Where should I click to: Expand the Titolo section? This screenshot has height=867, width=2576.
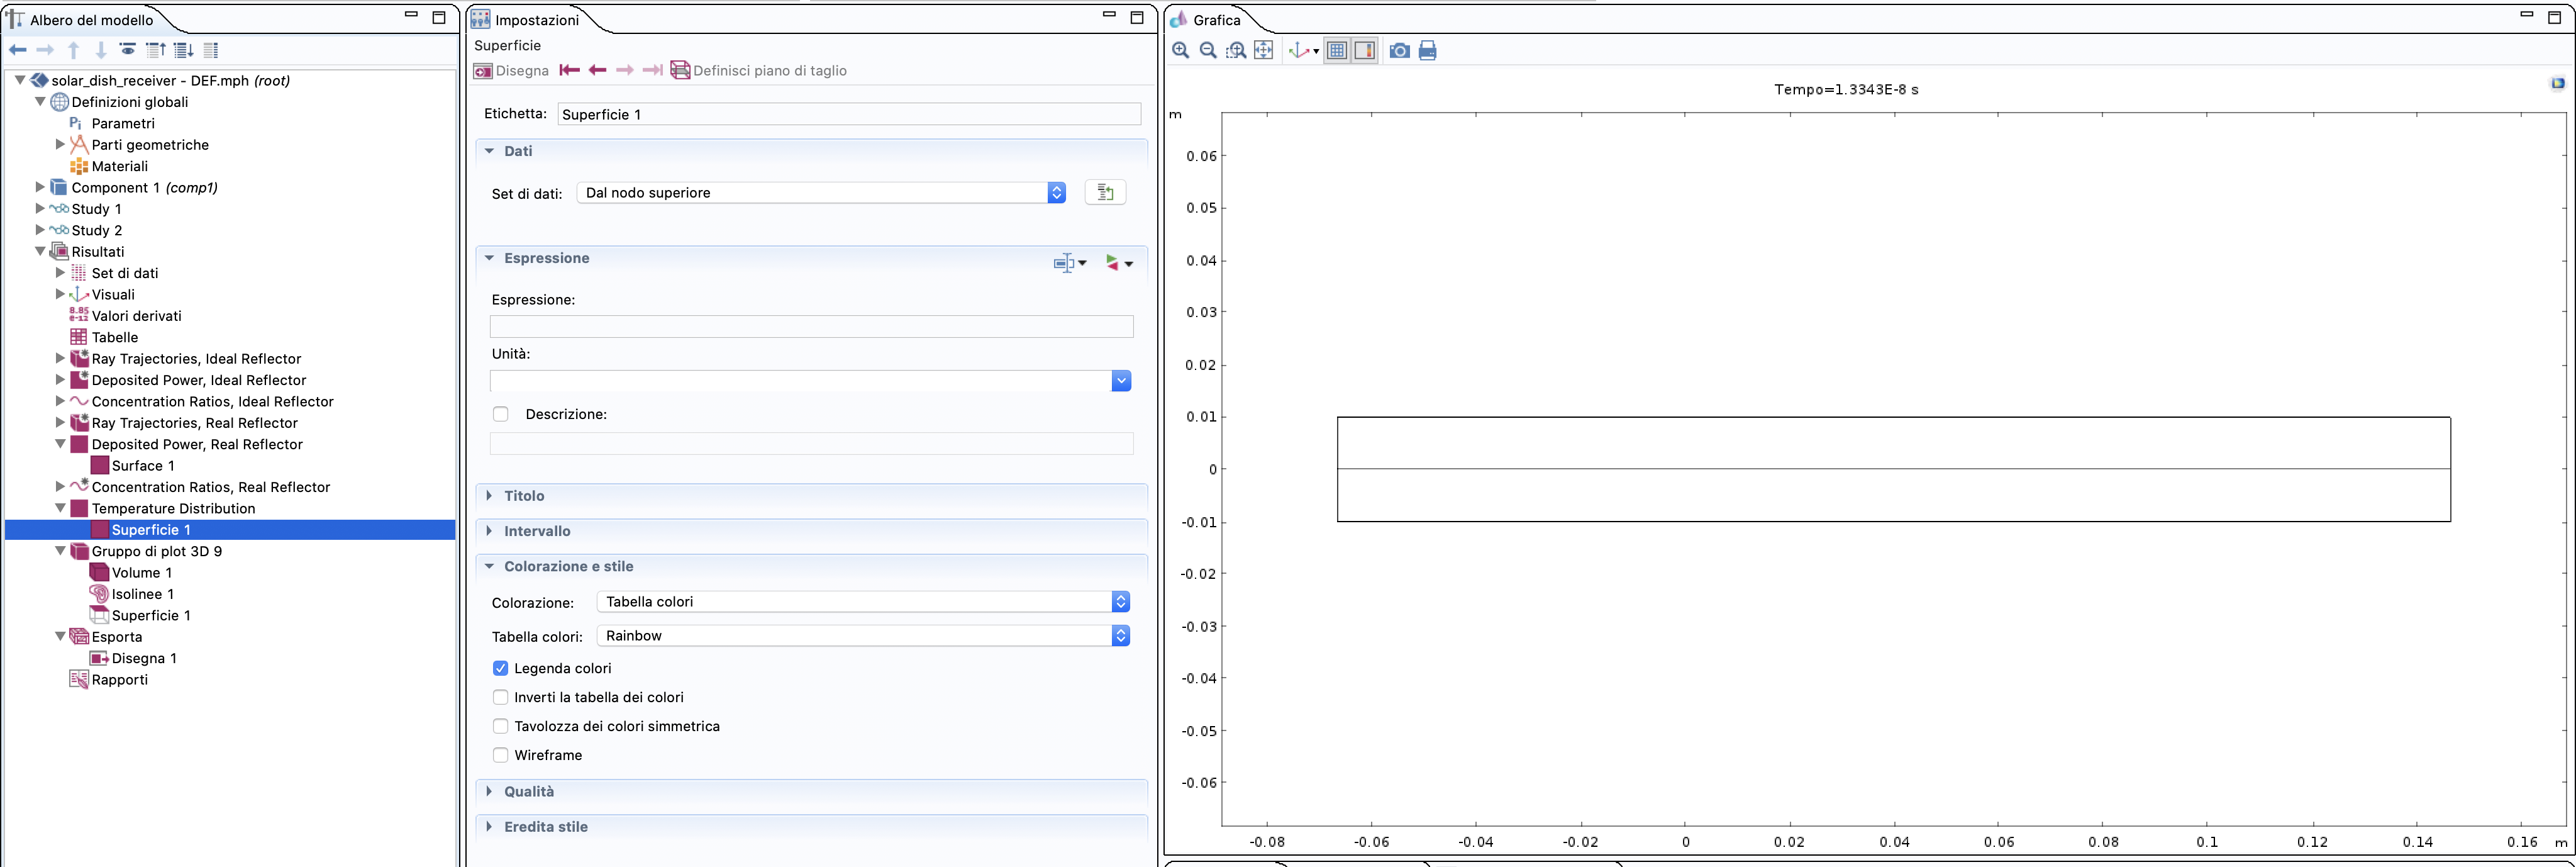coord(524,496)
